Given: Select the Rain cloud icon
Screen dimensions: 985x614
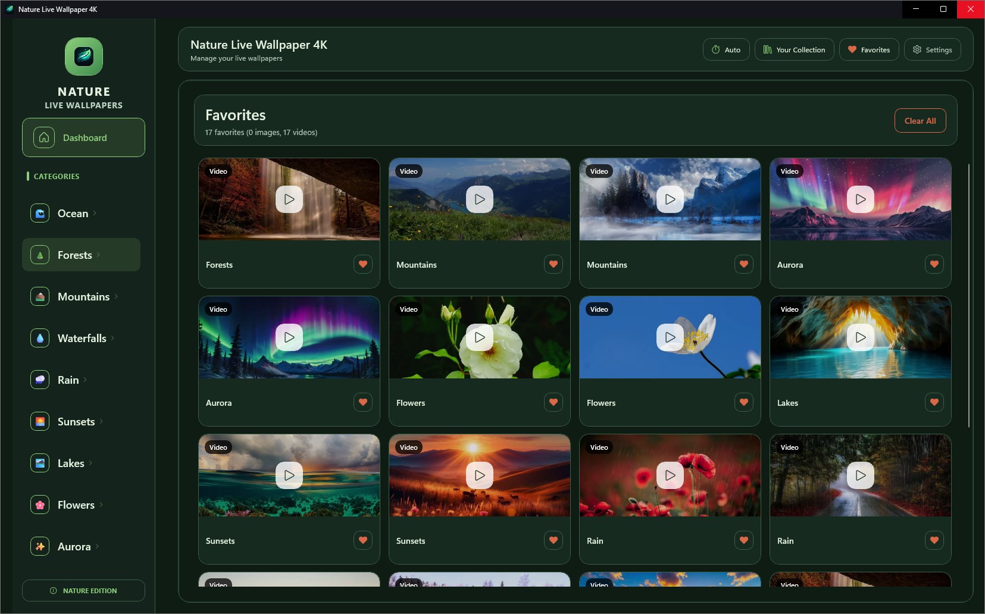Looking at the screenshot, I should (40, 380).
